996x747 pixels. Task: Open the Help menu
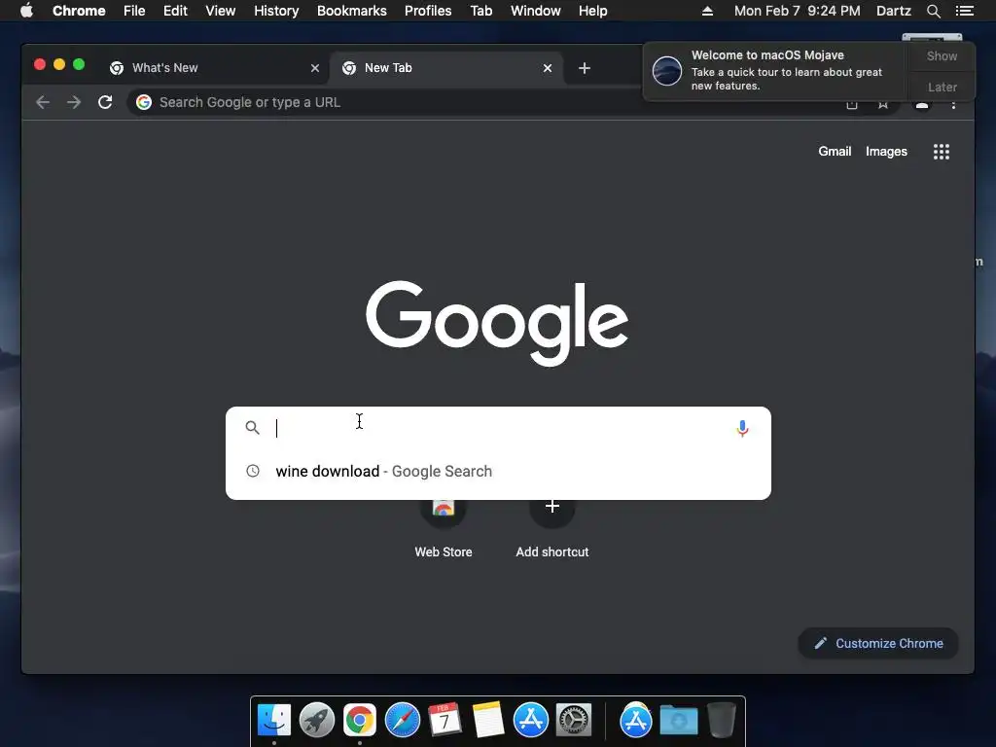(592, 11)
